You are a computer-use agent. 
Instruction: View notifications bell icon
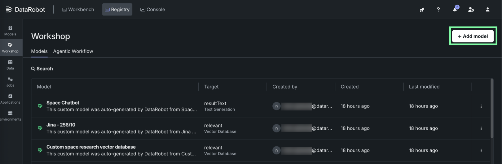[x=455, y=10]
